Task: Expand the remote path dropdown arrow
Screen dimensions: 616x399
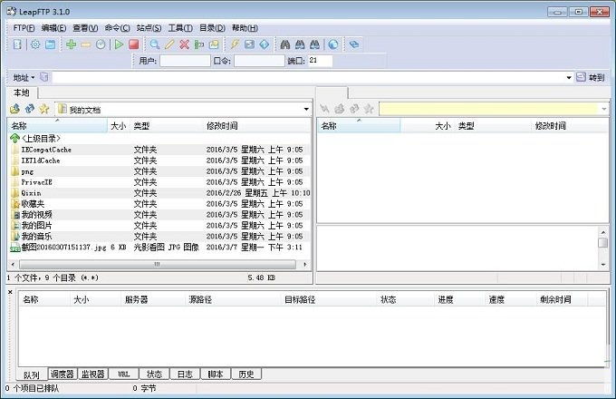Action: 604,109
